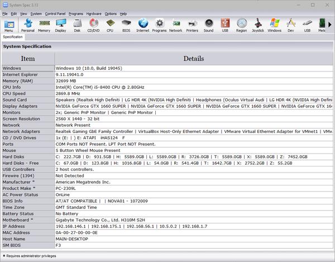
Task: Open the File menu
Action: click(5, 13)
